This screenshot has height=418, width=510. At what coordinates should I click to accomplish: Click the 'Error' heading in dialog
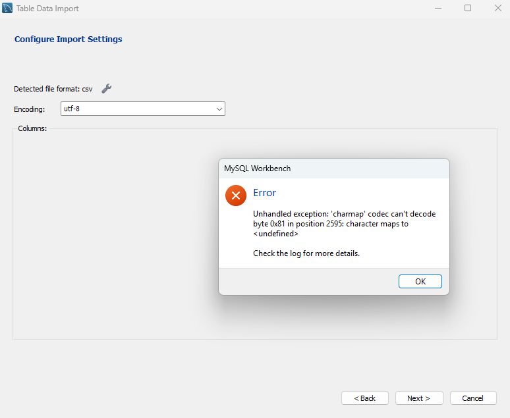264,193
